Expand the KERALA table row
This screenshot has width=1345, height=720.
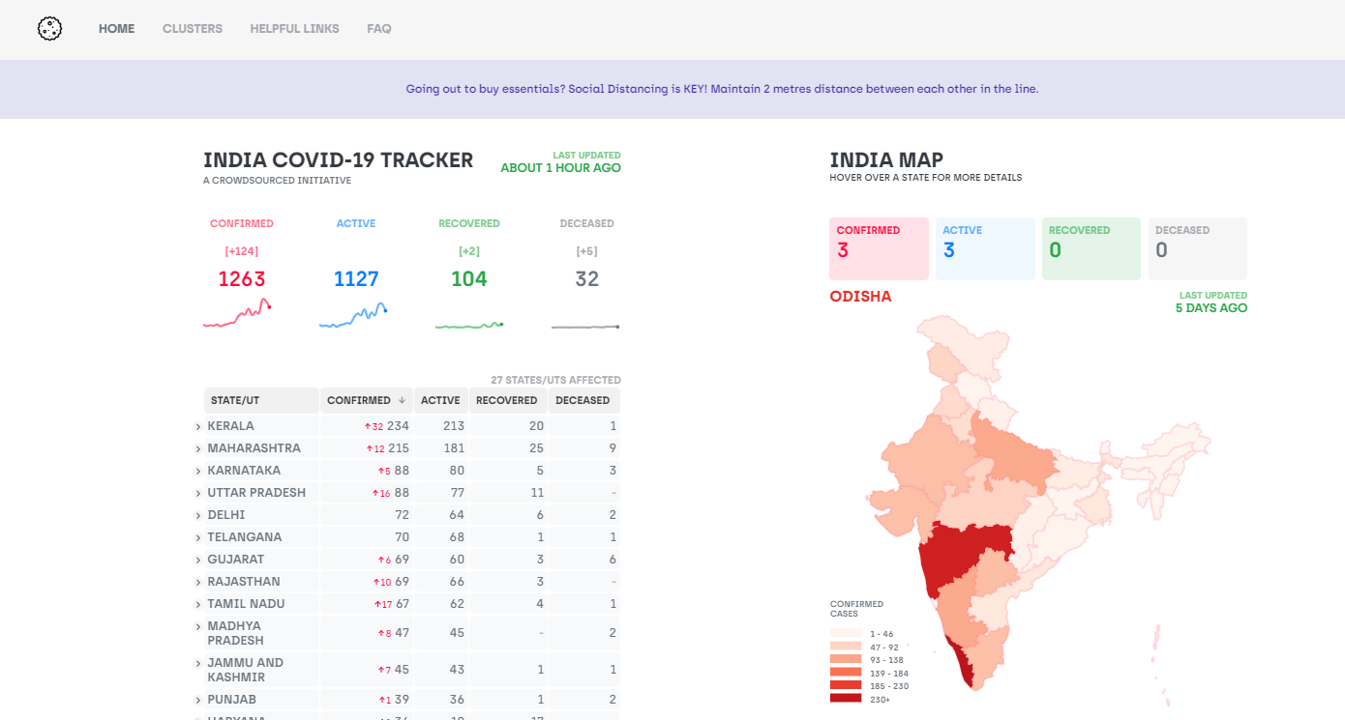click(197, 425)
